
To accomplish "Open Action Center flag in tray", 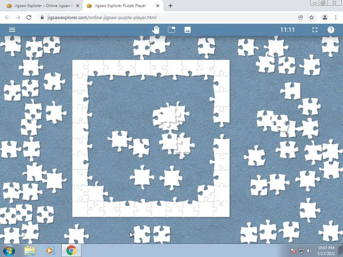I will tap(293, 251).
